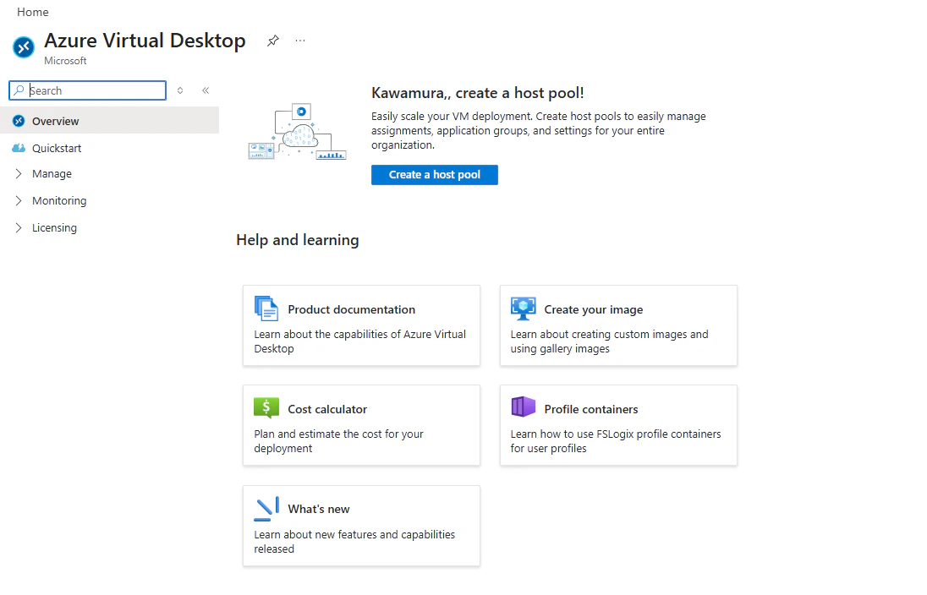Focus the sidebar Search input field
Screen dimensions: 927x595
click(87, 90)
